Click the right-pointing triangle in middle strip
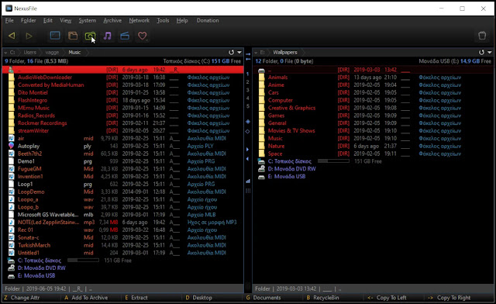 coord(247,149)
